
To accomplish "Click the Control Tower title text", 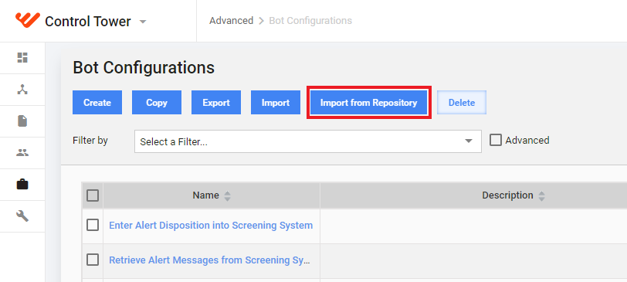I will tap(87, 21).
